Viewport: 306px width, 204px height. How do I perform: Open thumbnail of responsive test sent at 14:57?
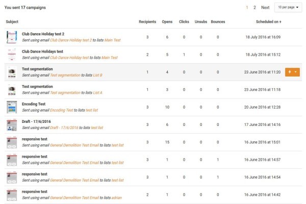(x=12, y=160)
